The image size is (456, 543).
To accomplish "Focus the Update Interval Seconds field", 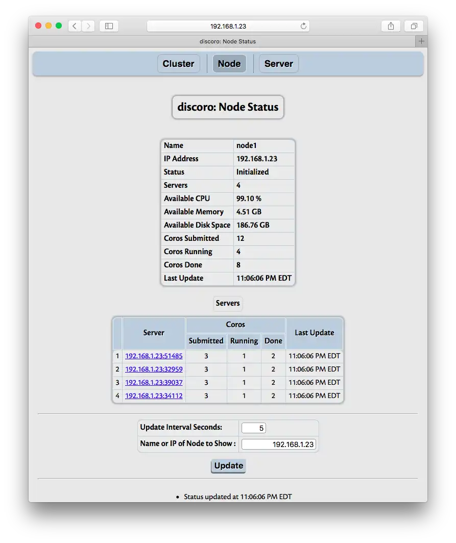I will (x=254, y=428).
